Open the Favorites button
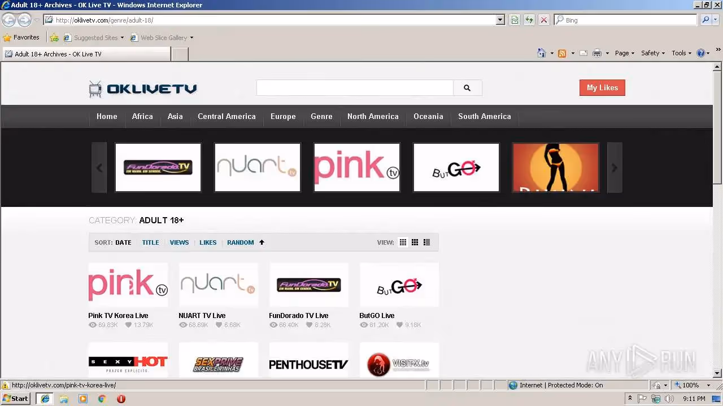 point(21,38)
